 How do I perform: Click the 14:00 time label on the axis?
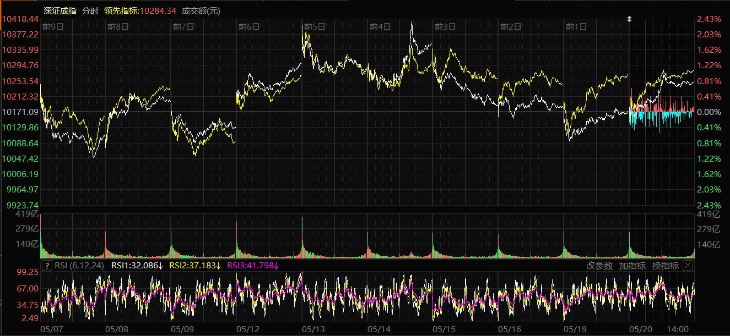coord(677,329)
